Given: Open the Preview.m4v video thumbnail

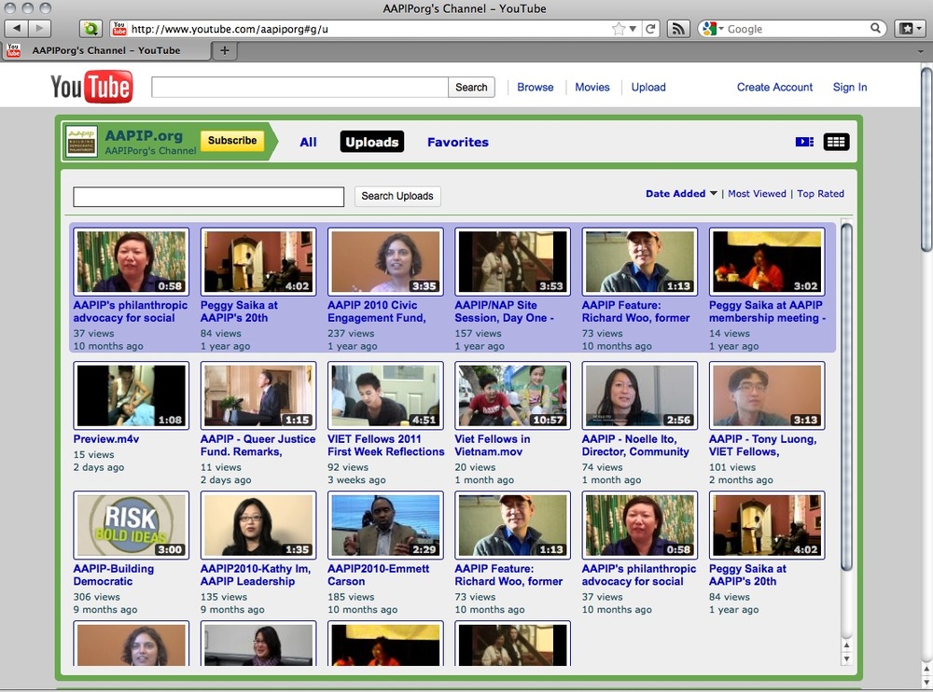Looking at the screenshot, I should (x=131, y=396).
